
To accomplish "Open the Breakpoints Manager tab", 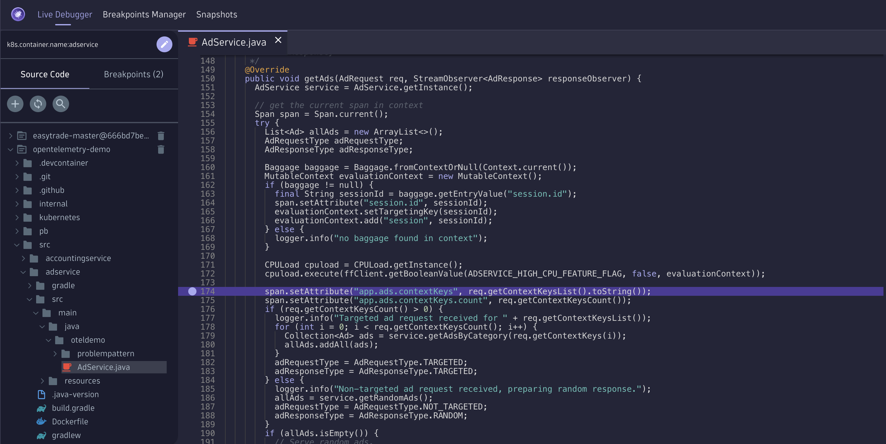I will pos(144,15).
